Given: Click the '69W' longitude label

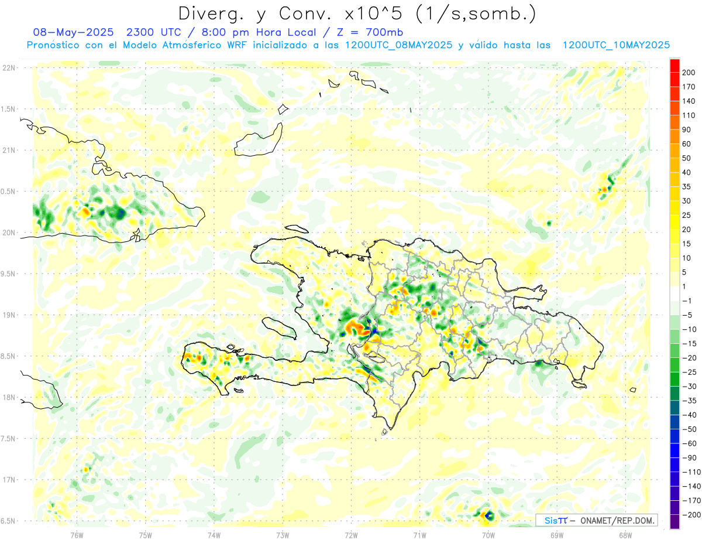Looking at the screenshot, I should (557, 535).
